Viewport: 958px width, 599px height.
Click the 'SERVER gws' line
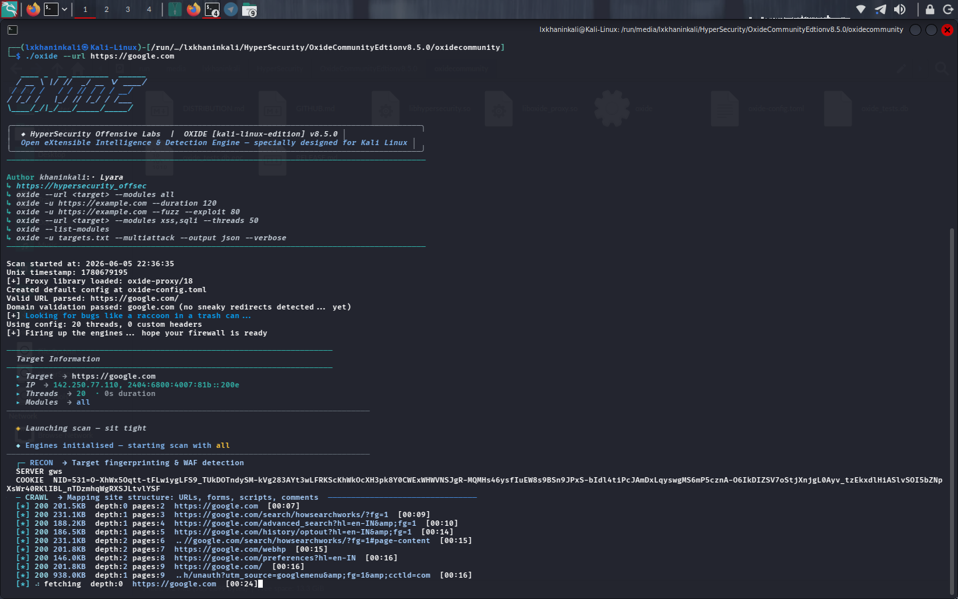pos(39,472)
